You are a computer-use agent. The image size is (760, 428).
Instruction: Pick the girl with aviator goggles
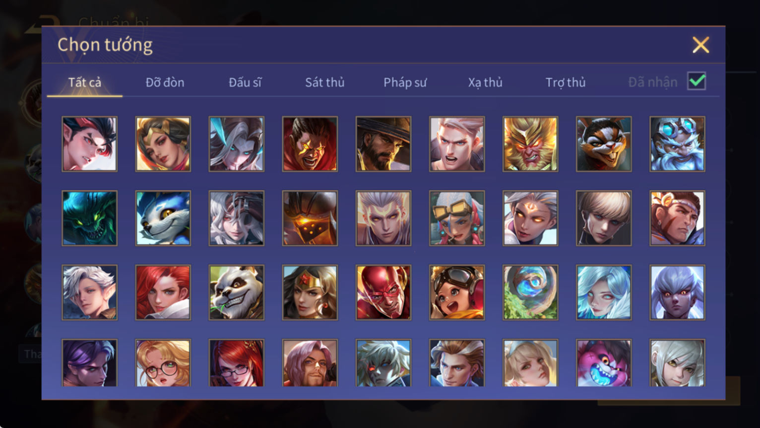(457, 292)
